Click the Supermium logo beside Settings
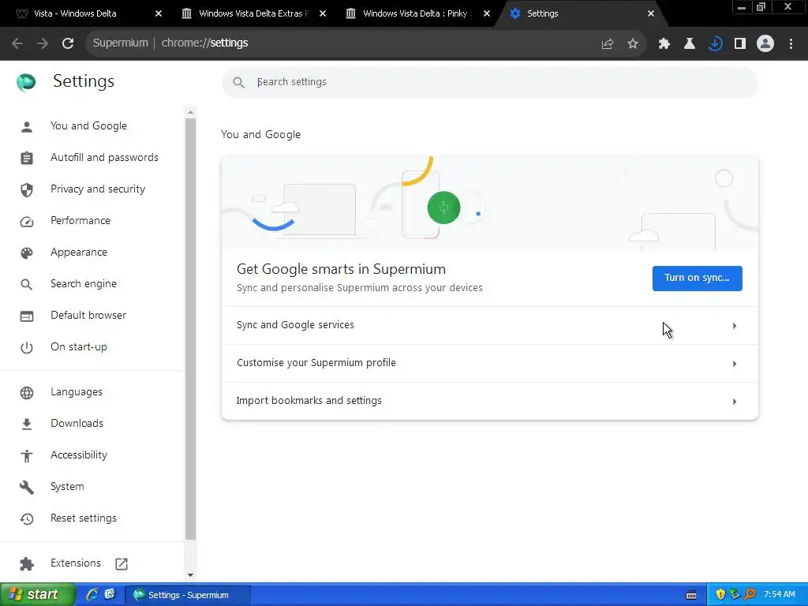This screenshot has width=808, height=606. 26,81
